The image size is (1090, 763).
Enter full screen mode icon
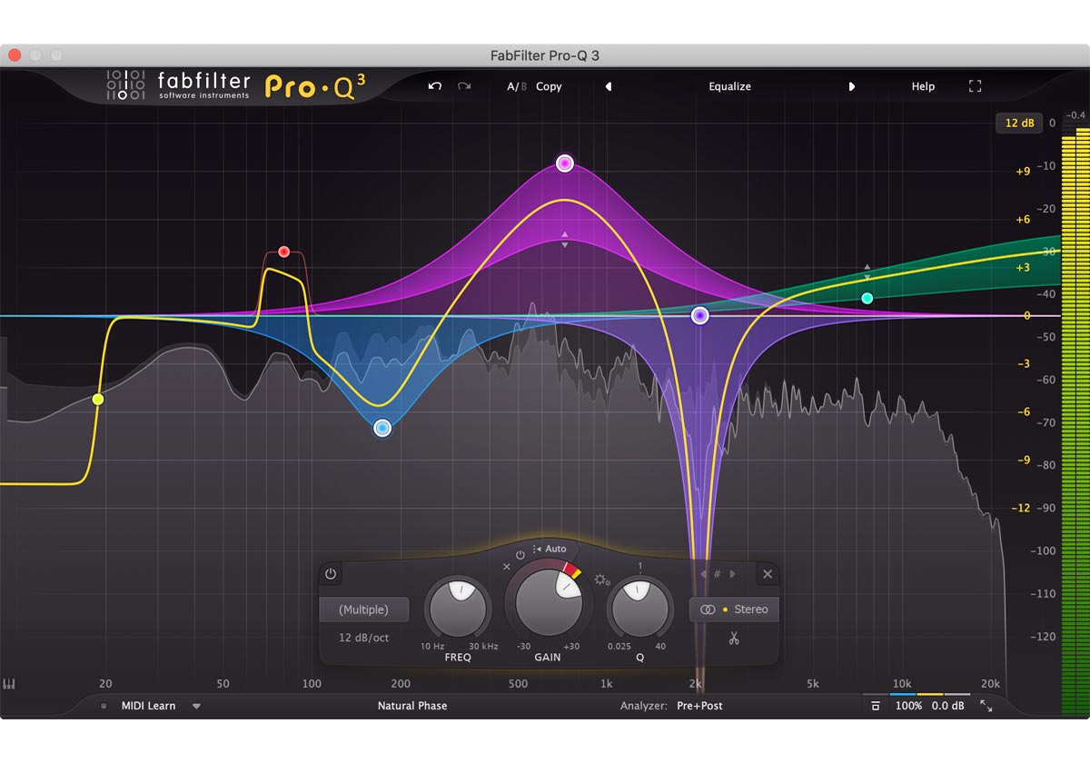975,86
